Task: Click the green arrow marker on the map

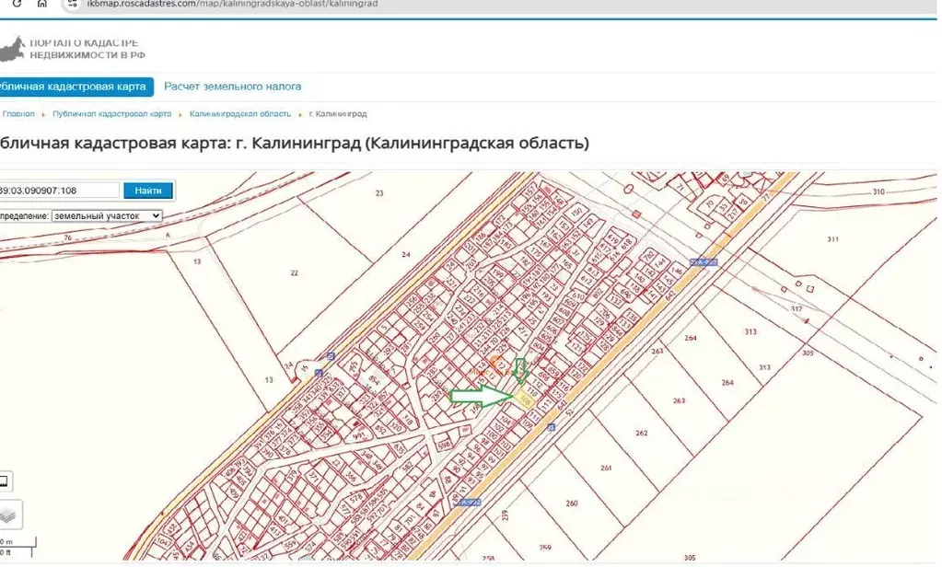Action: 481,397
